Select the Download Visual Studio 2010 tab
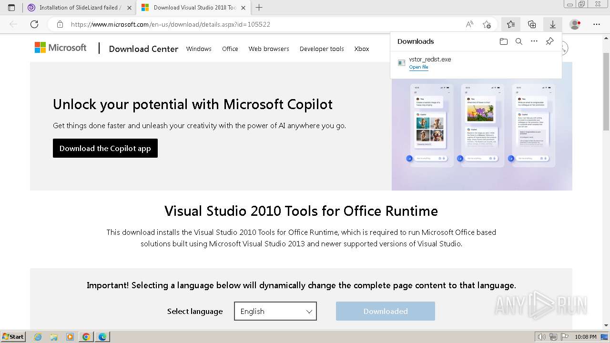 coord(193,8)
